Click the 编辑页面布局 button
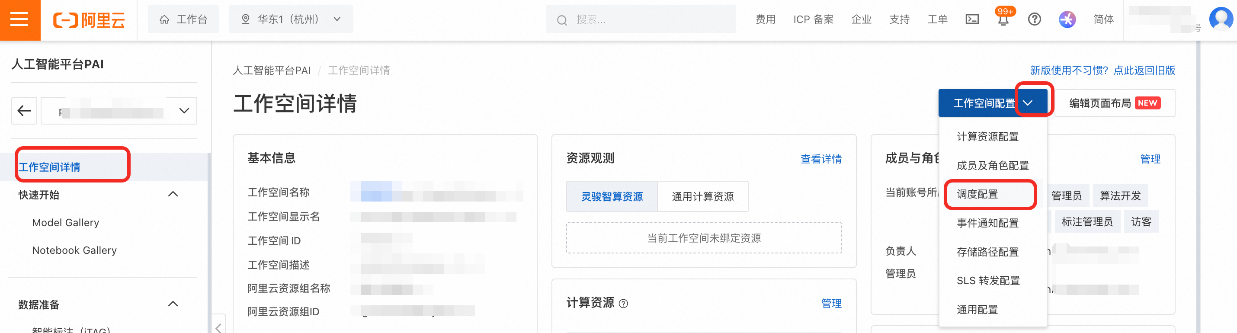1237x333 pixels. (1115, 103)
